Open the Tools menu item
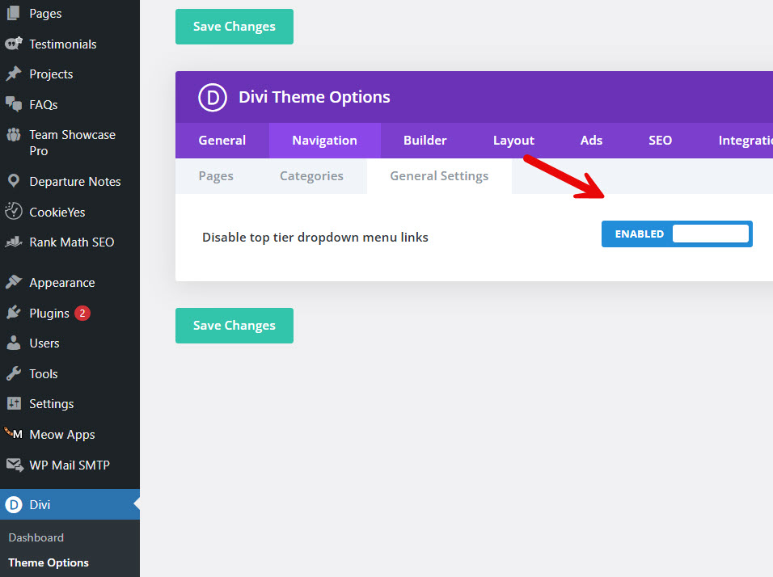The width and height of the screenshot is (773, 577). point(44,374)
